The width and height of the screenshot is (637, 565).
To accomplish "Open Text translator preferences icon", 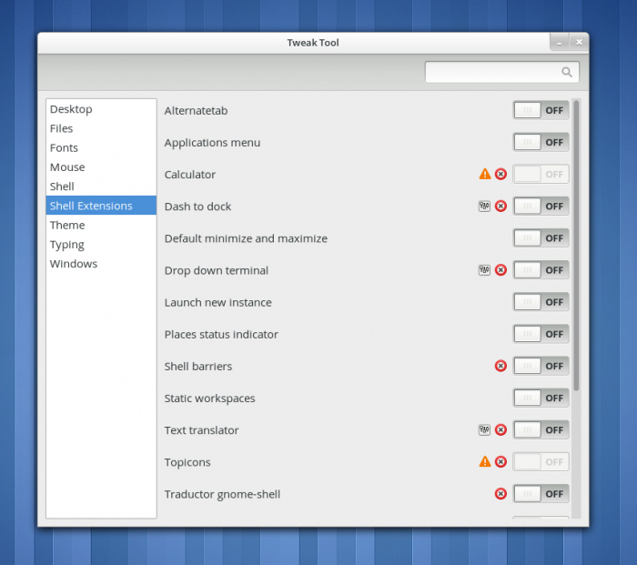I will (x=484, y=430).
